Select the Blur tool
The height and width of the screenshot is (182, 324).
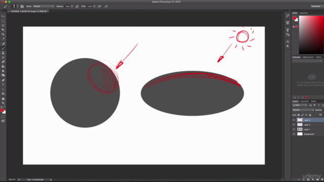[3, 71]
